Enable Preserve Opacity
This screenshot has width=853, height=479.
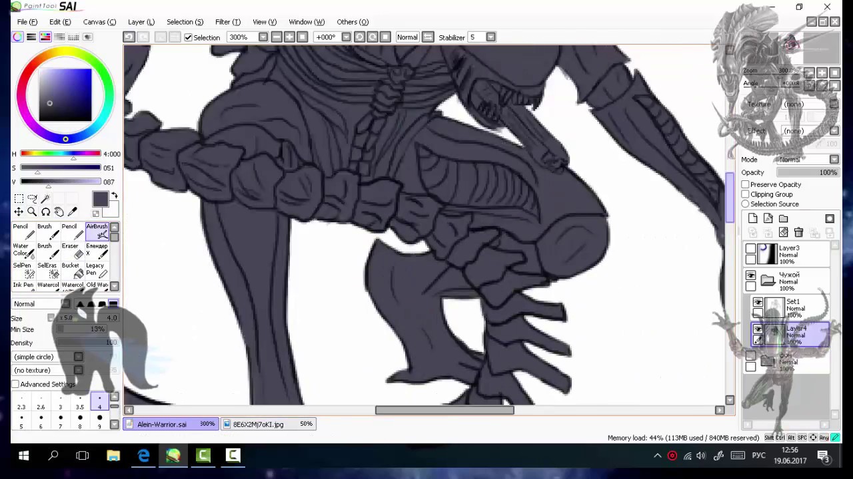pyautogui.click(x=746, y=184)
